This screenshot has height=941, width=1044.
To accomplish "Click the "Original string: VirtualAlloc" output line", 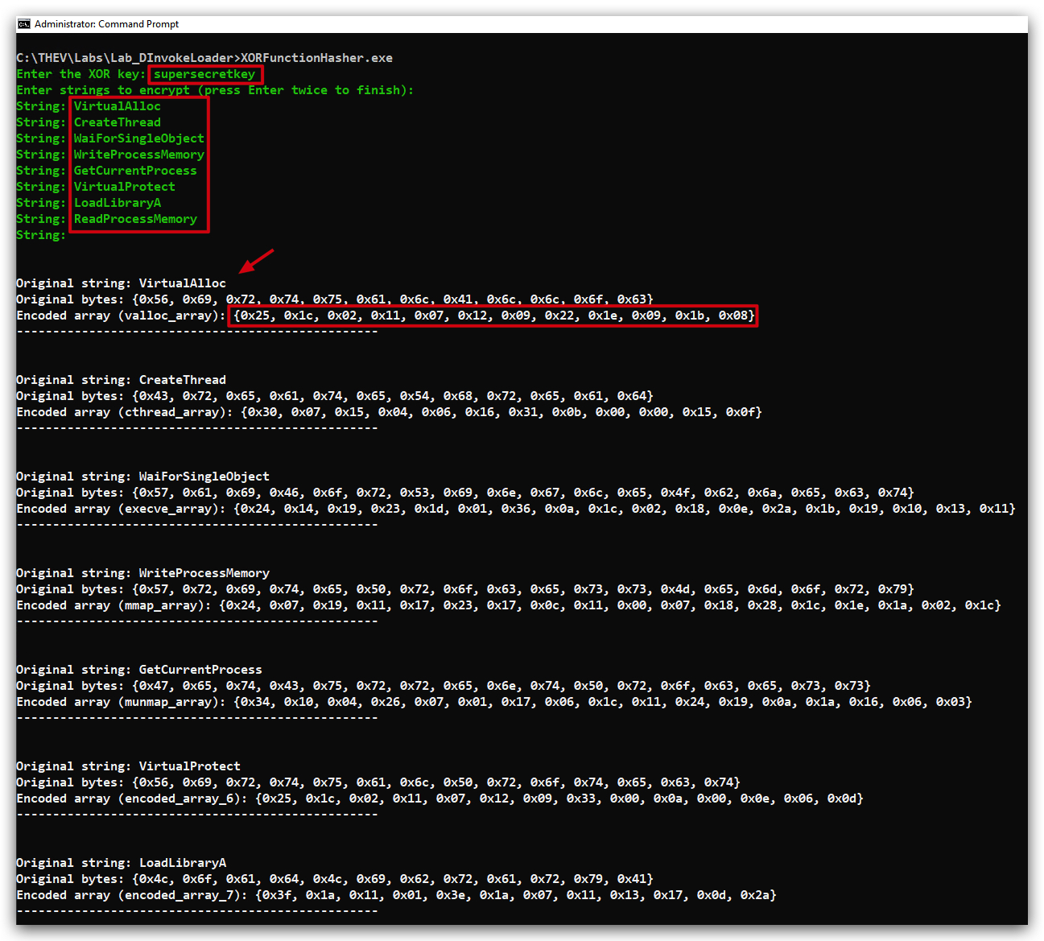I will [x=122, y=283].
